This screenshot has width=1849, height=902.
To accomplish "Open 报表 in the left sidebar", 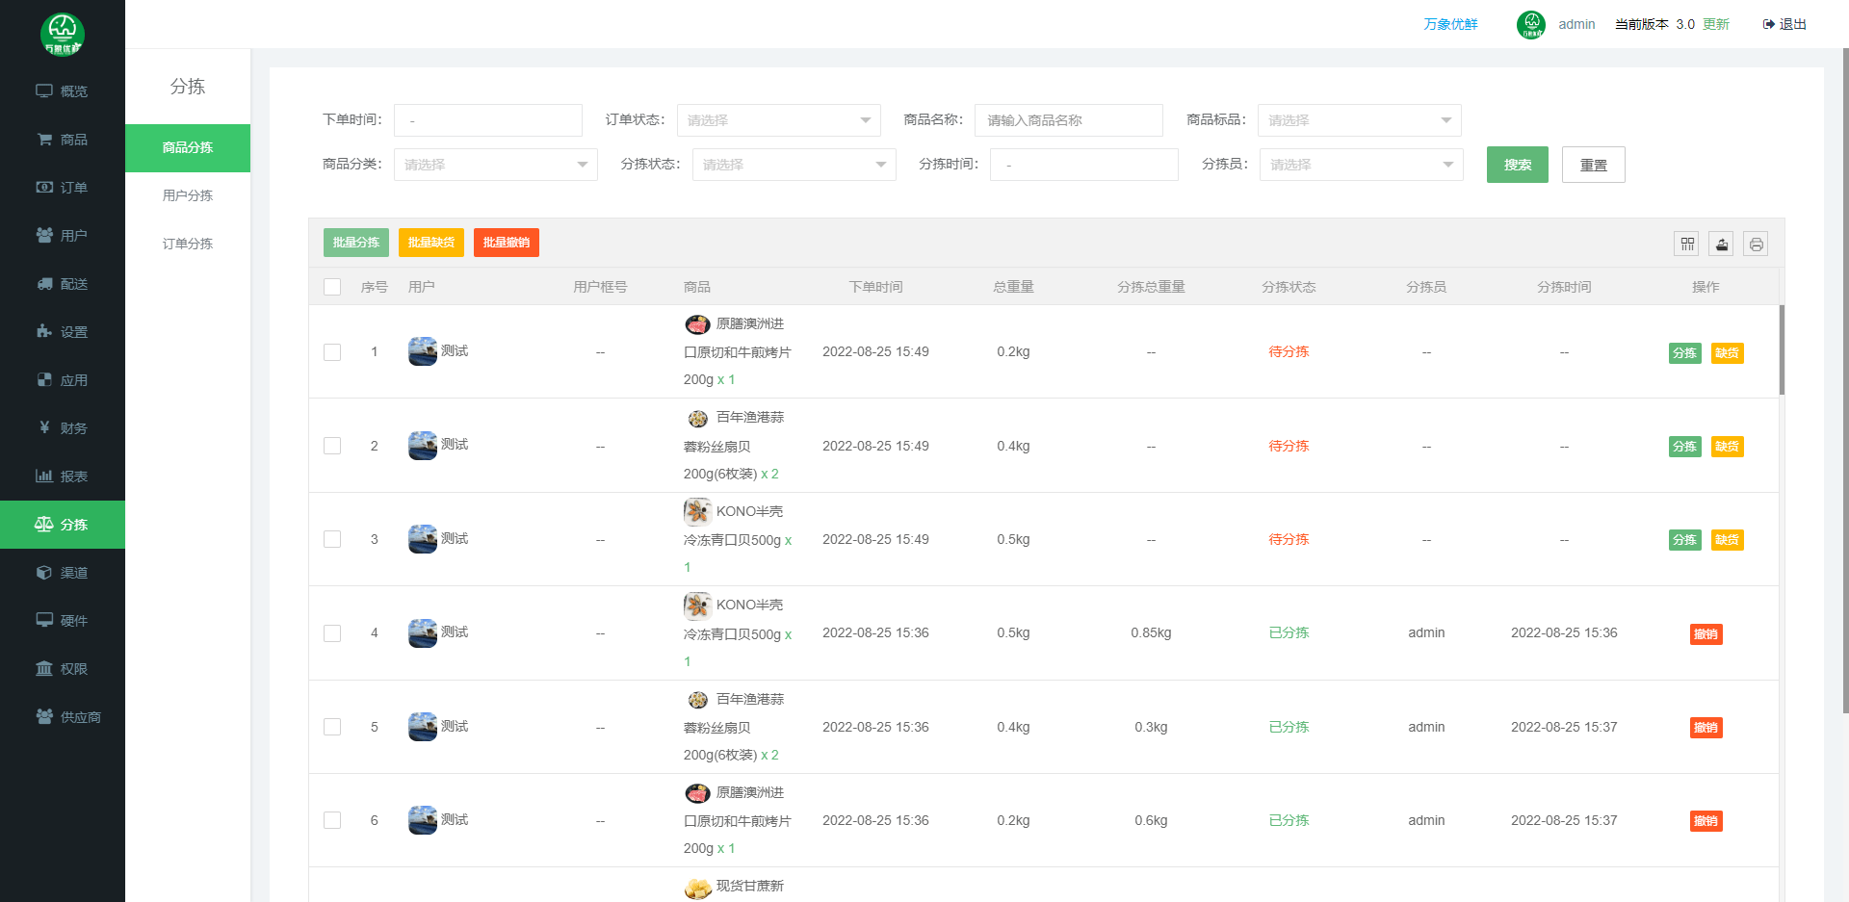I will 63,477.
